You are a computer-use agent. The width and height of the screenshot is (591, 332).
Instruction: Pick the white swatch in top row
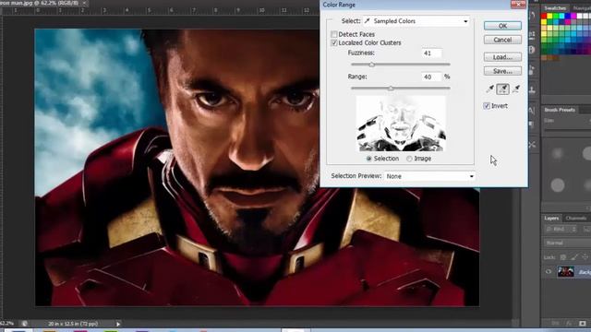tap(579, 16)
